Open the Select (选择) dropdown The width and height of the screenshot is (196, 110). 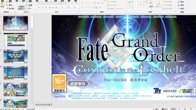coord(182,8)
